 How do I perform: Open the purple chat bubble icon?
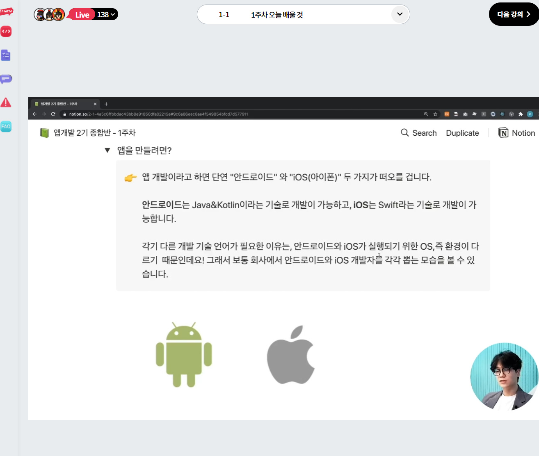[x=6, y=79]
